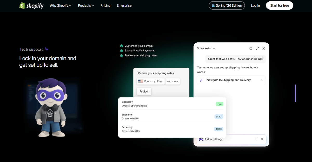Click the Tech support label
The width and height of the screenshot is (312, 162).
click(31, 49)
